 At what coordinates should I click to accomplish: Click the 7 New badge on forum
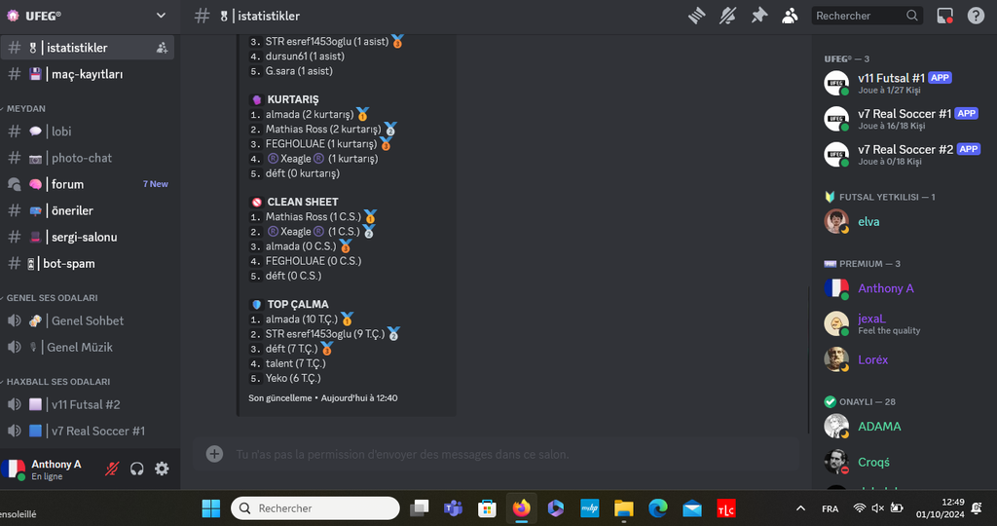155,184
